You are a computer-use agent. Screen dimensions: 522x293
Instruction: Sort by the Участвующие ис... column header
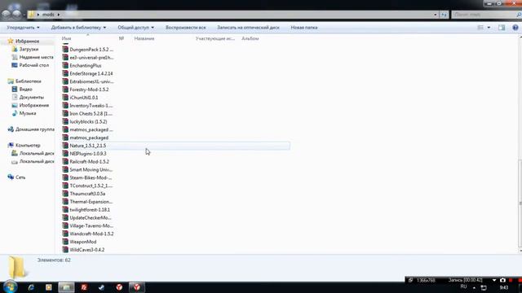point(215,38)
